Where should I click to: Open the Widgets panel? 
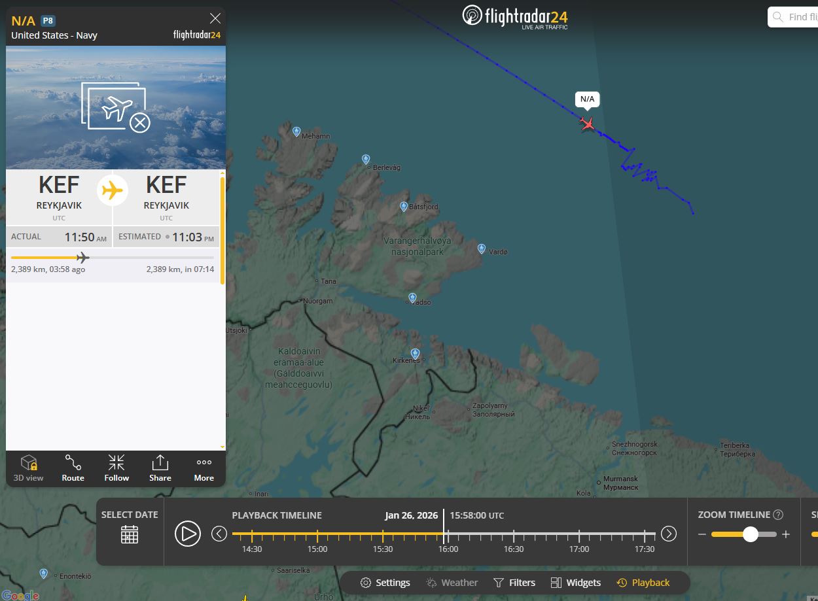(x=576, y=583)
